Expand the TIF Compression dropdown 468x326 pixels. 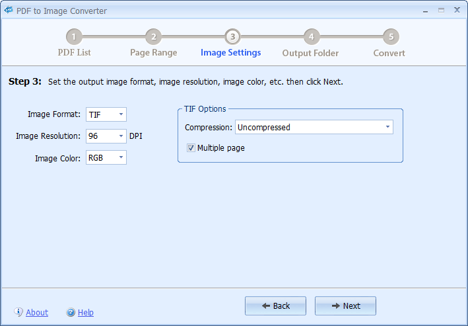tap(387, 127)
